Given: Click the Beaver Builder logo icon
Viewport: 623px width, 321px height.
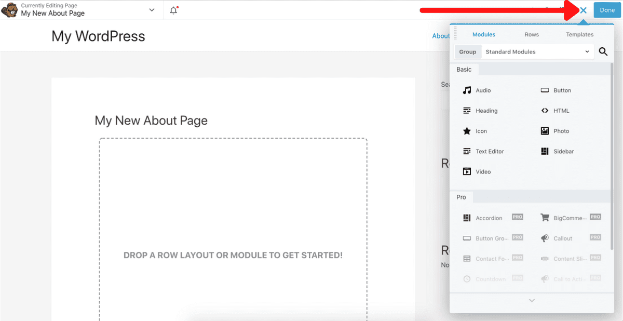Looking at the screenshot, I should (9, 10).
